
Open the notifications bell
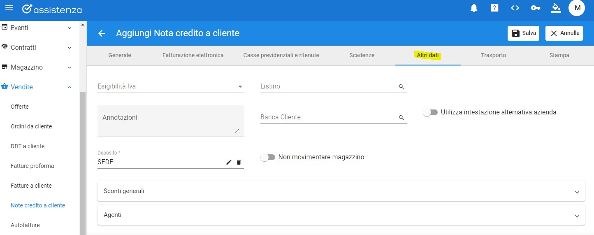(474, 8)
